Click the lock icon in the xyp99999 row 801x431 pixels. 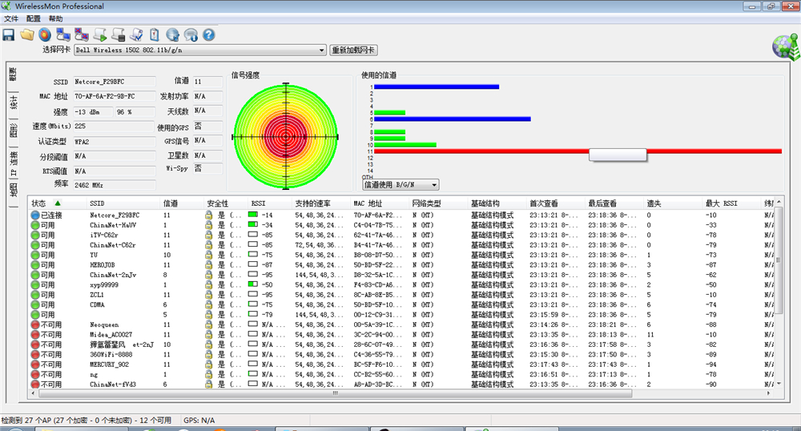coord(208,284)
